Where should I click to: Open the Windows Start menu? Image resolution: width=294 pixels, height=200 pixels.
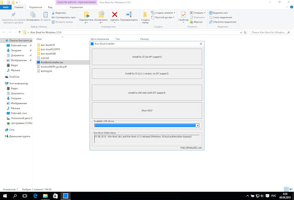tap(5, 196)
